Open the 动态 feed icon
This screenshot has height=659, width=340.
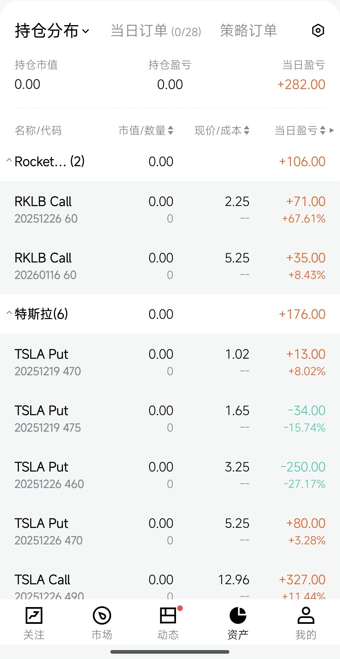pos(168,615)
